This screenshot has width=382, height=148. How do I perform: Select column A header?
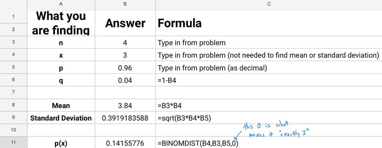click(x=61, y=4)
